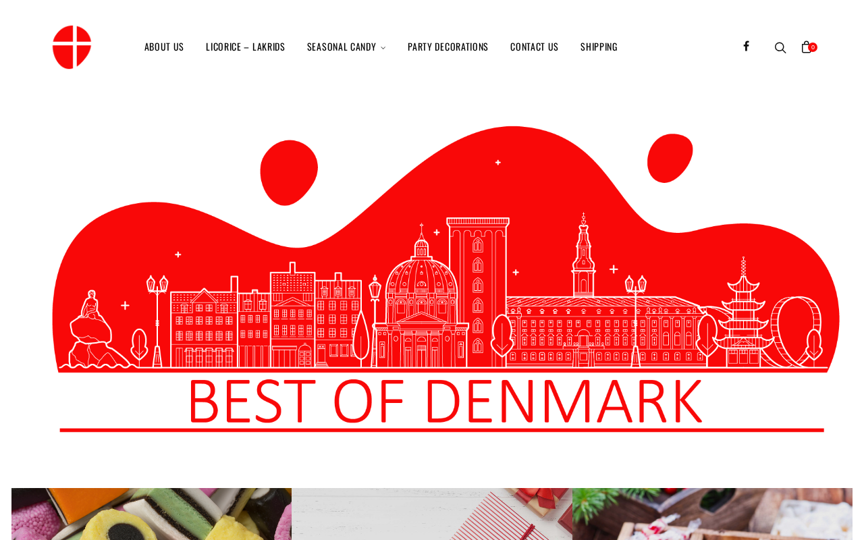Open the Facebook page icon
The height and width of the screenshot is (540, 864).
pyautogui.click(x=746, y=46)
